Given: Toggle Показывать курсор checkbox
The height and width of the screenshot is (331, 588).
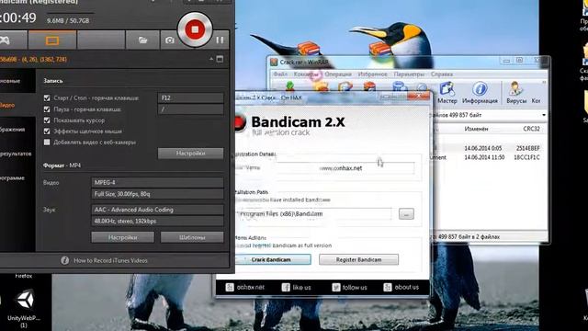Looking at the screenshot, I should click(x=47, y=120).
